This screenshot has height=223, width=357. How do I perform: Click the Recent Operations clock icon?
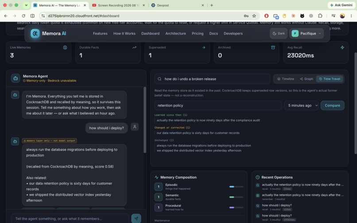tap(257, 177)
